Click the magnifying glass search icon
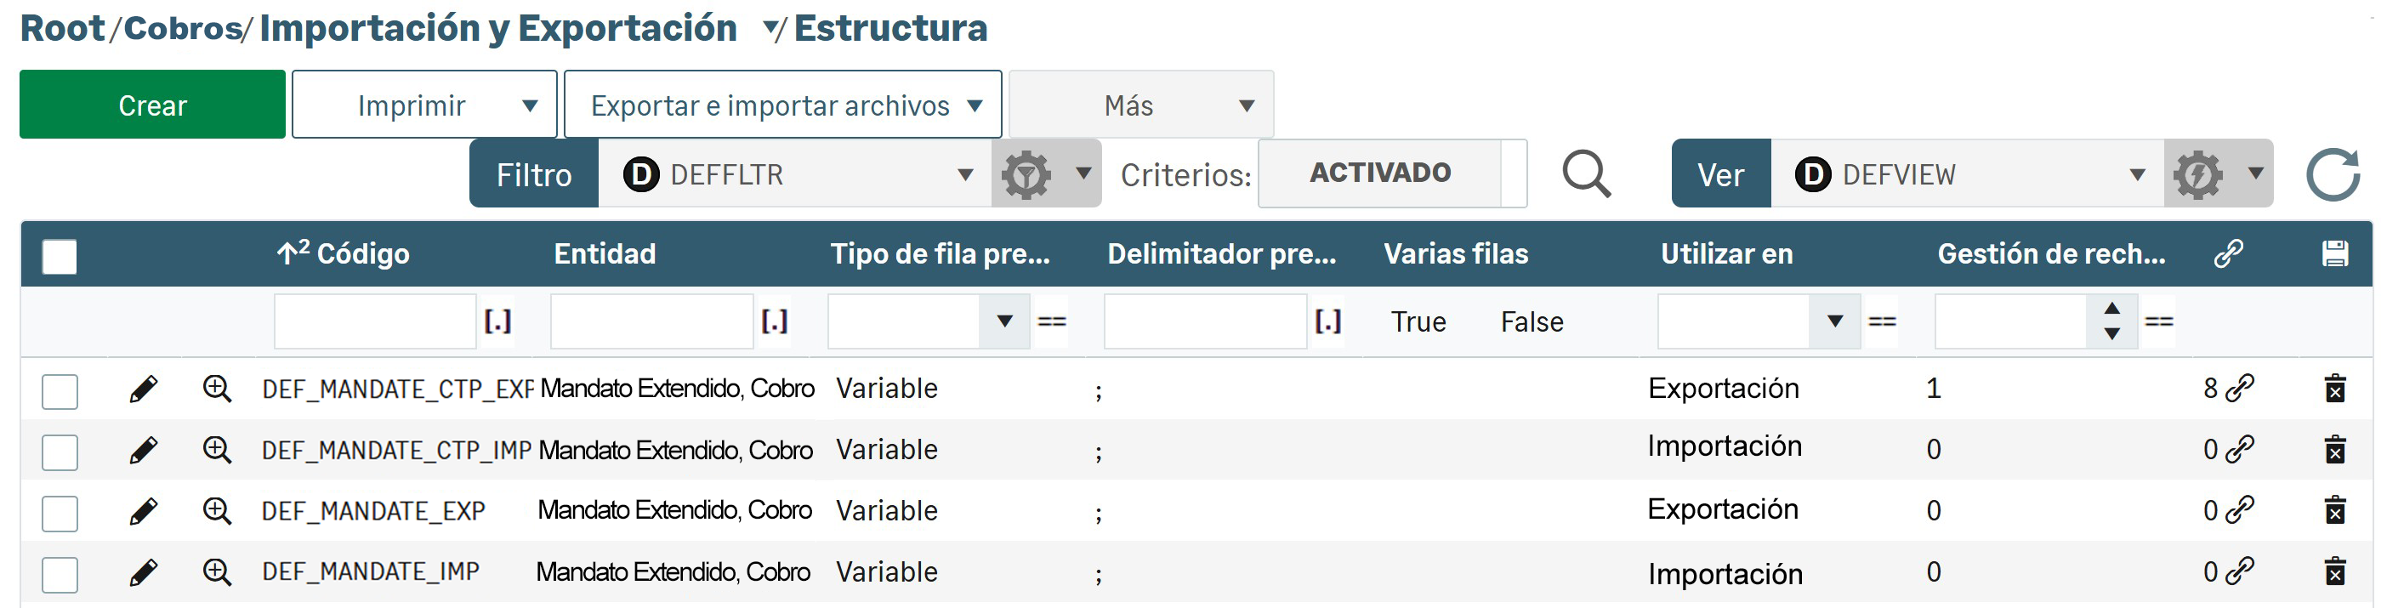Image resolution: width=2387 pixels, height=608 pixels. pos(1585,174)
